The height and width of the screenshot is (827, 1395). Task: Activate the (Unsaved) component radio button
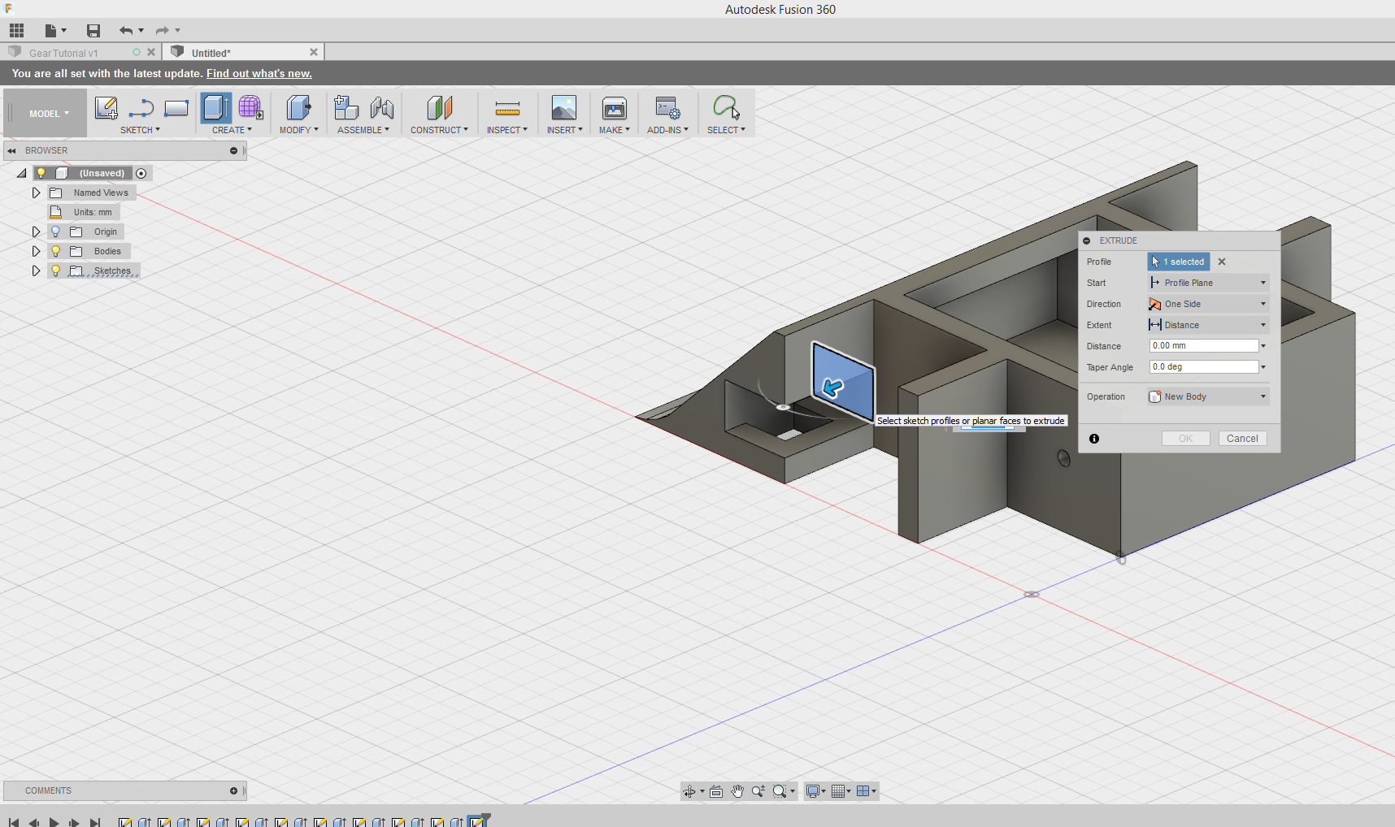(x=141, y=173)
